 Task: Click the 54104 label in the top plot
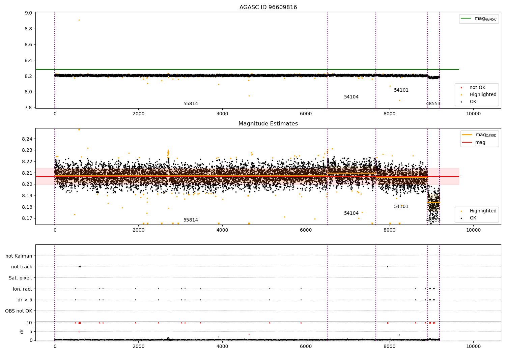click(x=351, y=97)
